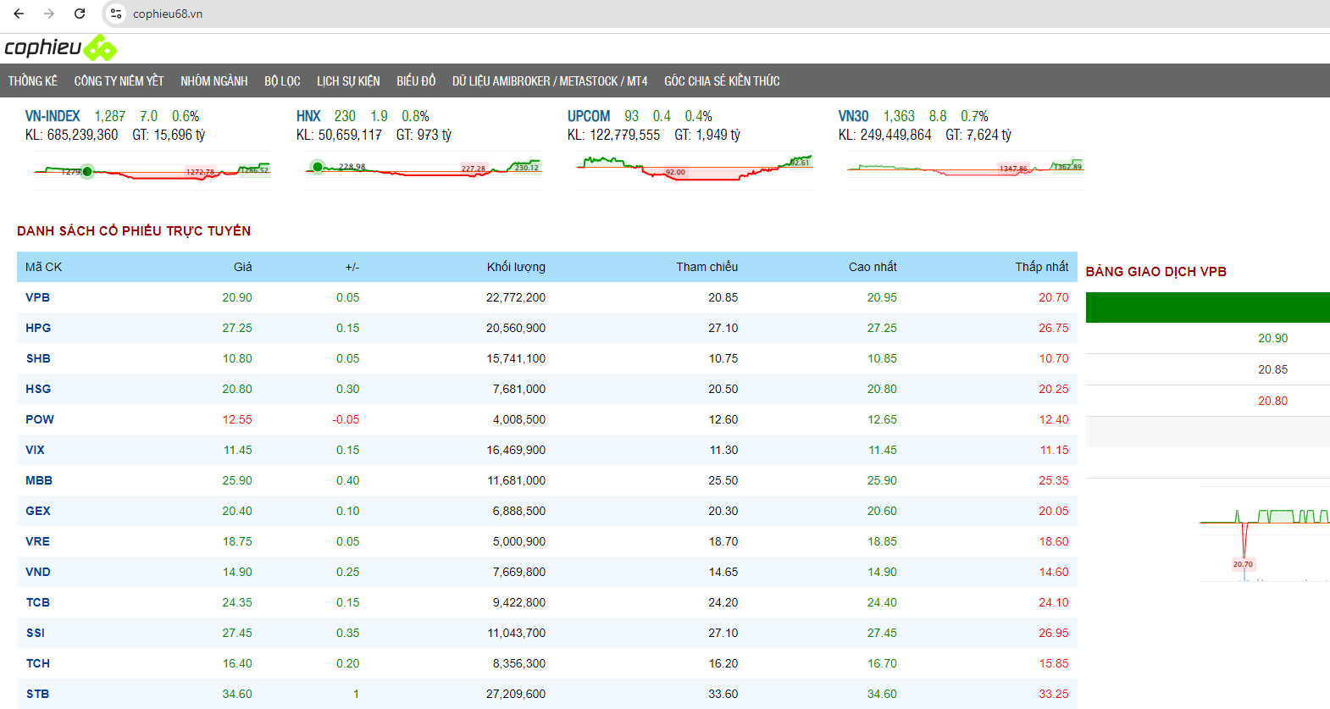Click POW price 12.55
1330x709 pixels.
[237, 419]
